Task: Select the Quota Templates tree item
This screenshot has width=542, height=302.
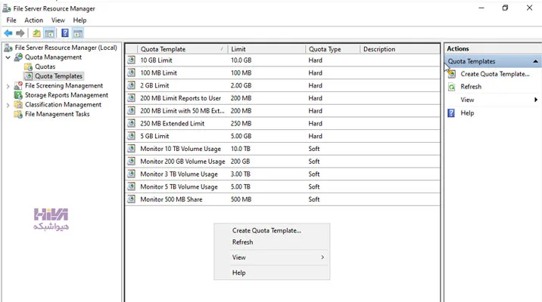Action: [58, 75]
